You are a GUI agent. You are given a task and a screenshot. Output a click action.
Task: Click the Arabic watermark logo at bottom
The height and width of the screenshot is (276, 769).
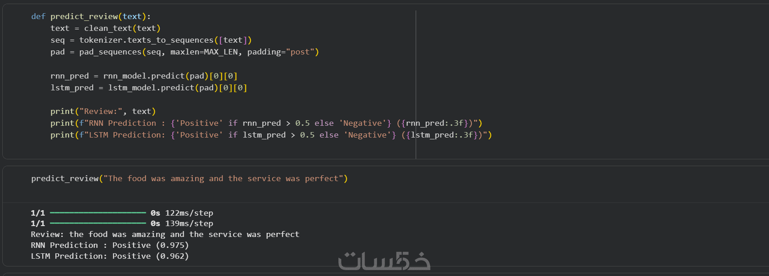384,261
